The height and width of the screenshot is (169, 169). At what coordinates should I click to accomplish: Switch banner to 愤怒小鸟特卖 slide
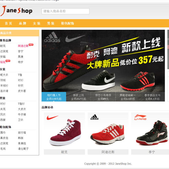(x=103, y=97)
